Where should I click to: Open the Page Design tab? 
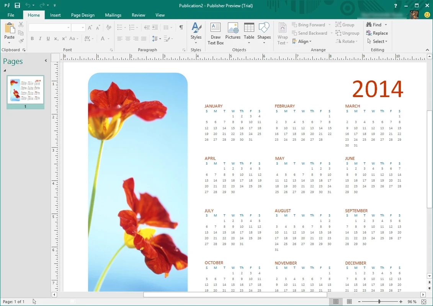83,15
